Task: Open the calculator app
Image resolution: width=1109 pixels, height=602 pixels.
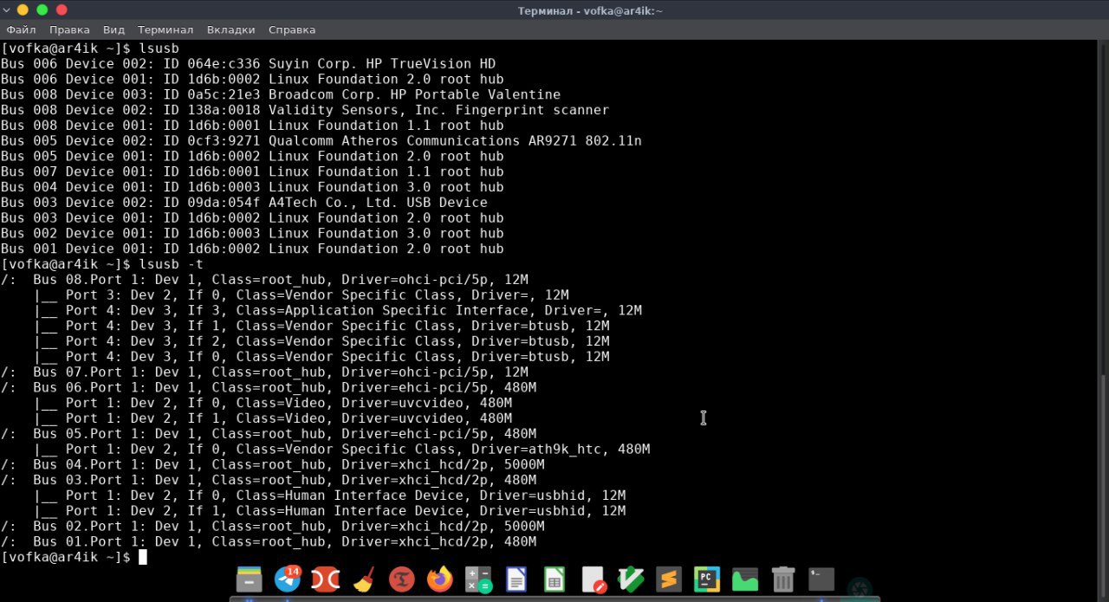Action: pyautogui.click(x=478, y=579)
